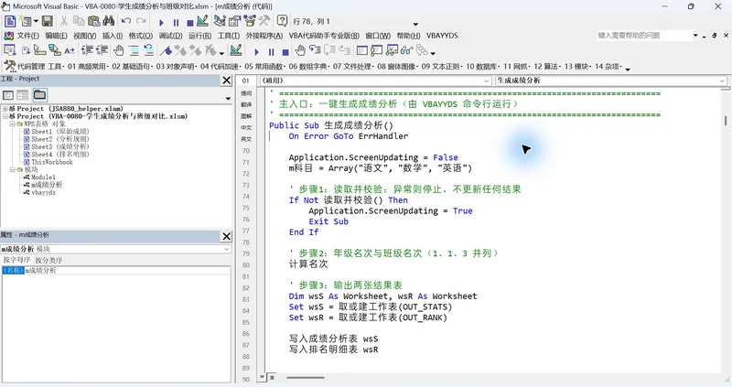The image size is (732, 387).
Task: Undo the last edit with the Undo arrow
Action: 126,21
